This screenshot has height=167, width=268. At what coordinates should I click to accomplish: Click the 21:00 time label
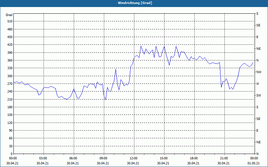click(224, 158)
